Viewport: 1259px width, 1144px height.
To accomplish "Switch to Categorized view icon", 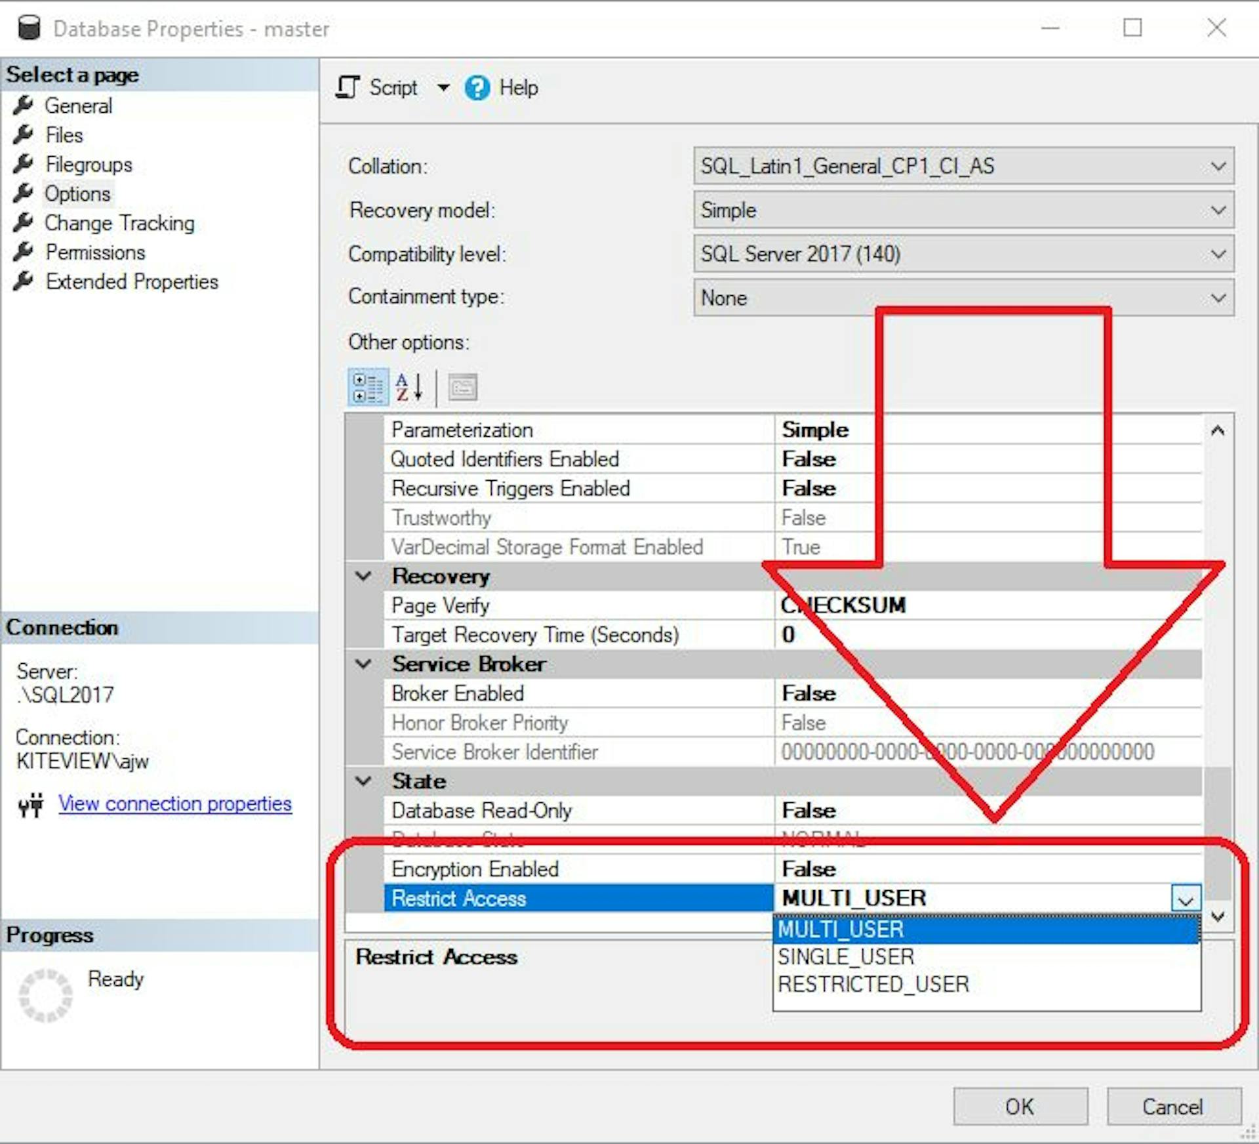I will tap(367, 387).
